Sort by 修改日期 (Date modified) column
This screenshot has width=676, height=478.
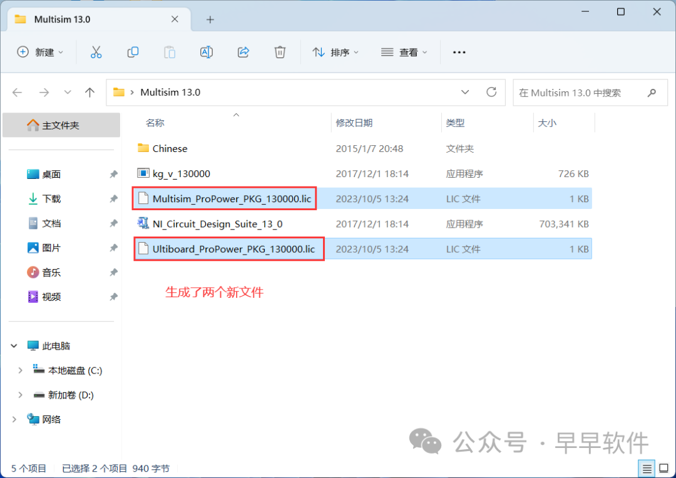[x=354, y=123]
